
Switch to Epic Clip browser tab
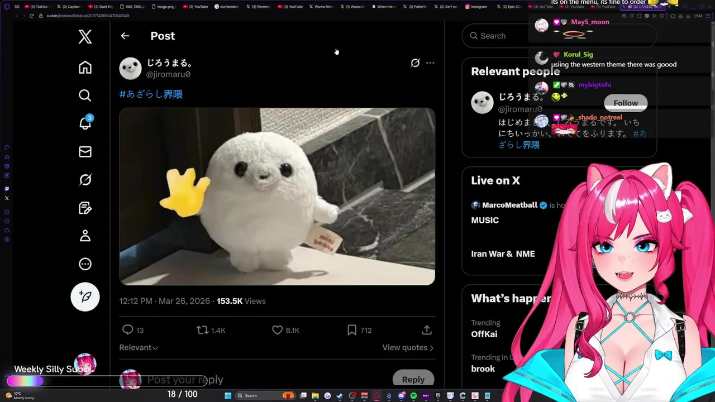pos(508,7)
